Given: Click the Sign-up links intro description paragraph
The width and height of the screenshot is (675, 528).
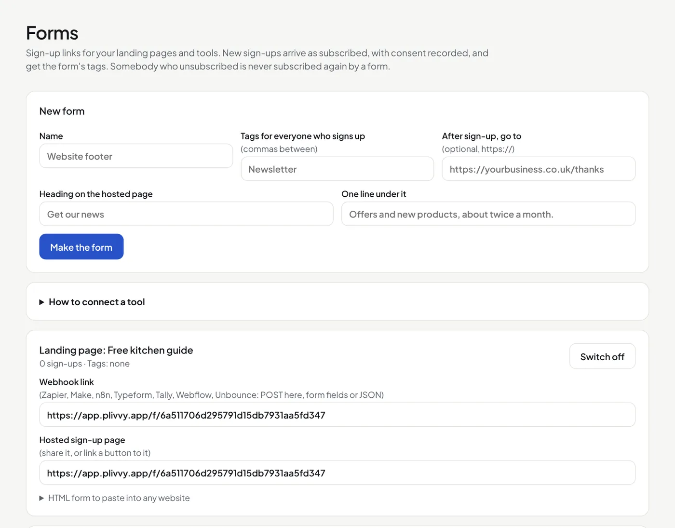Looking at the screenshot, I should (x=257, y=60).
